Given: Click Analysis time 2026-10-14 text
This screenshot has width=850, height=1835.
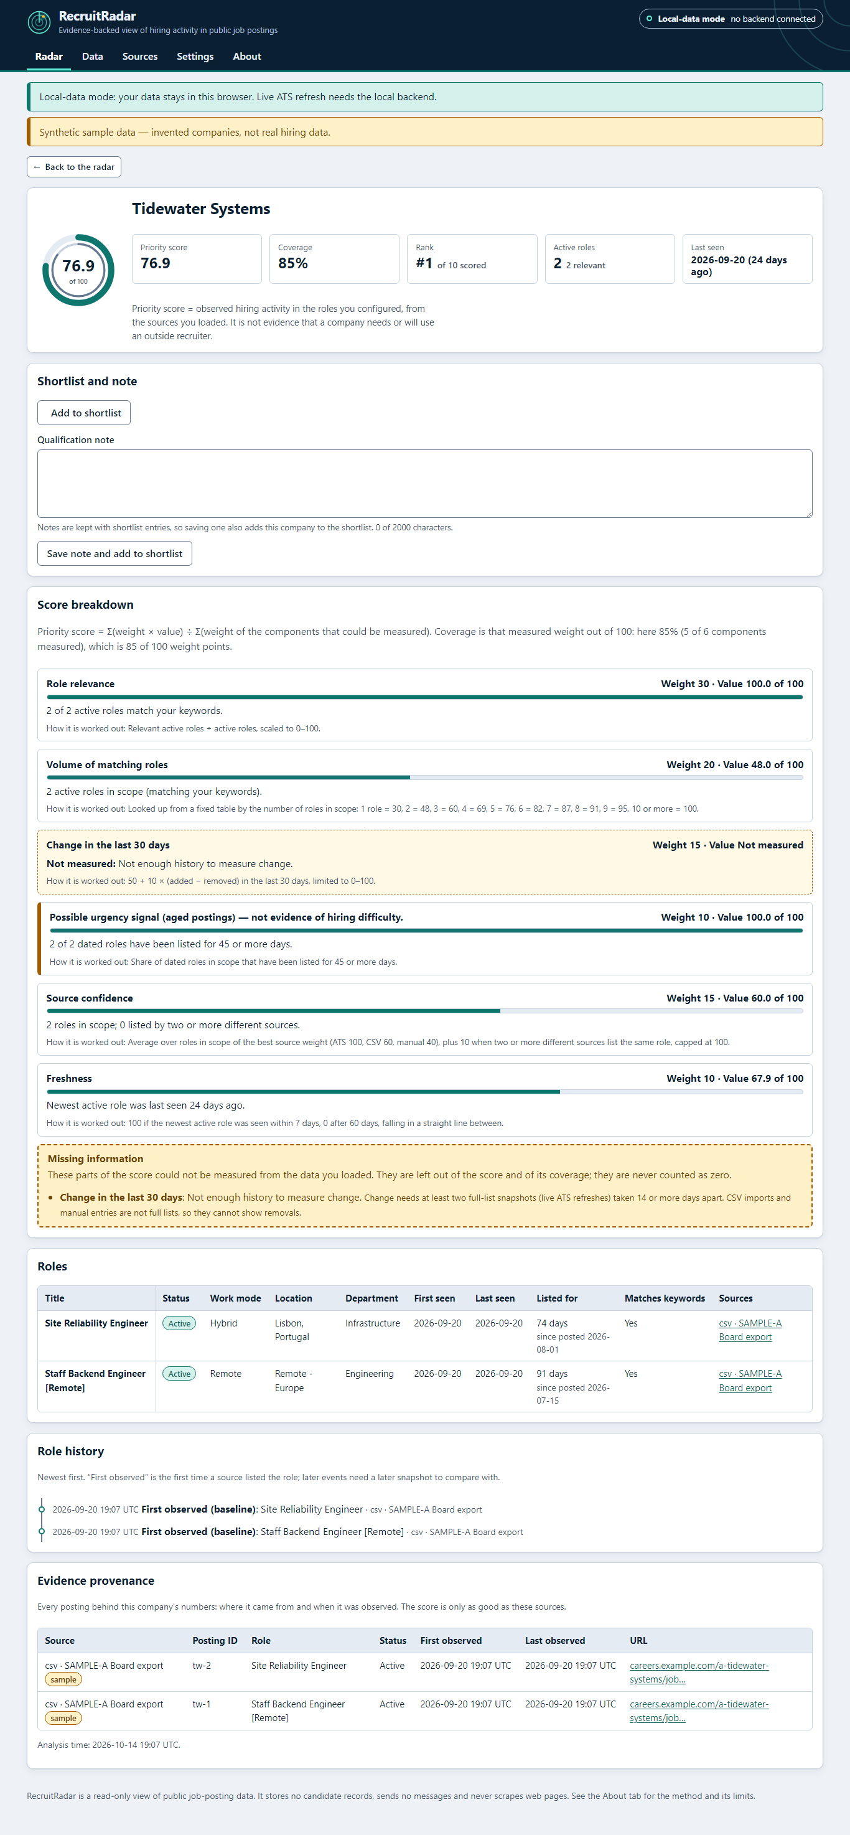Looking at the screenshot, I should click(109, 1745).
